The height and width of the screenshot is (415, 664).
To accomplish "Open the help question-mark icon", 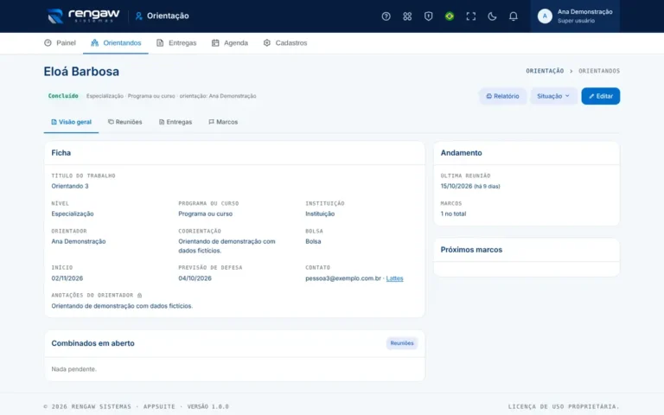I will click(386, 16).
